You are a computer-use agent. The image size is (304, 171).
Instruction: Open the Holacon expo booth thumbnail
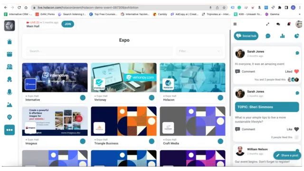click(192, 77)
